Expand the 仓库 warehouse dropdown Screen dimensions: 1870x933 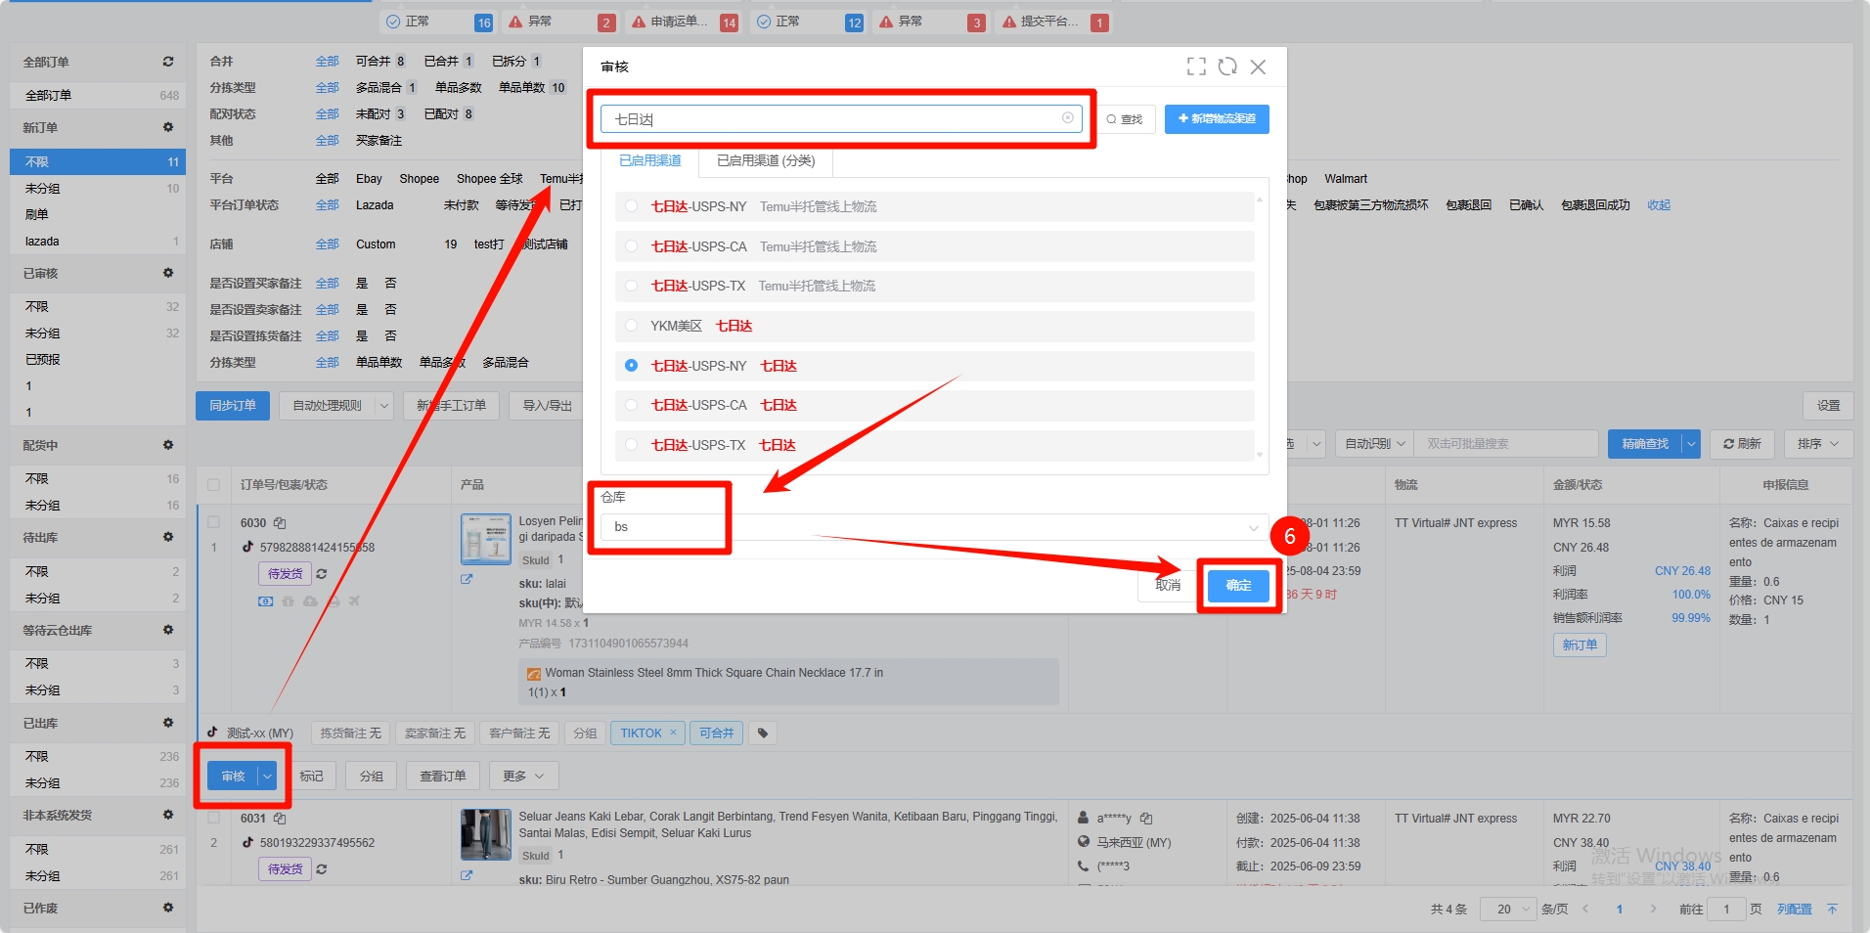1253,528
